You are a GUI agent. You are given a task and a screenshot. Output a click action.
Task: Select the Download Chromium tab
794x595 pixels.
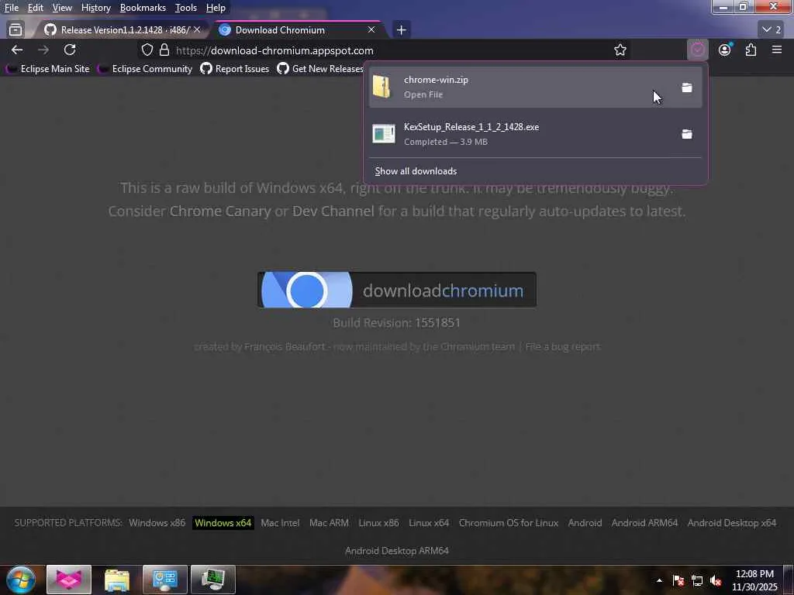click(298, 30)
